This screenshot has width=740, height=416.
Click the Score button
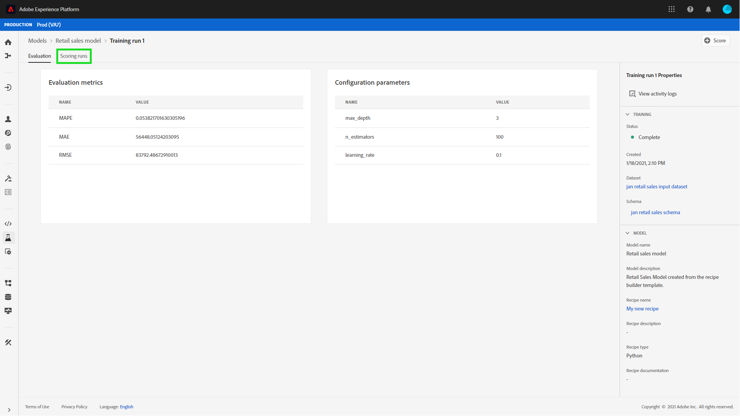[x=715, y=40]
